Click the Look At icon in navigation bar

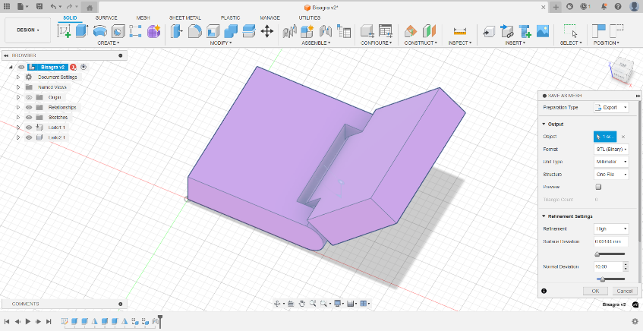(291, 304)
